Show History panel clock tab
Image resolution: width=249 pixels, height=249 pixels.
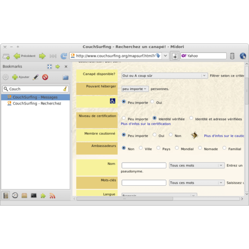tap(15, 196)
